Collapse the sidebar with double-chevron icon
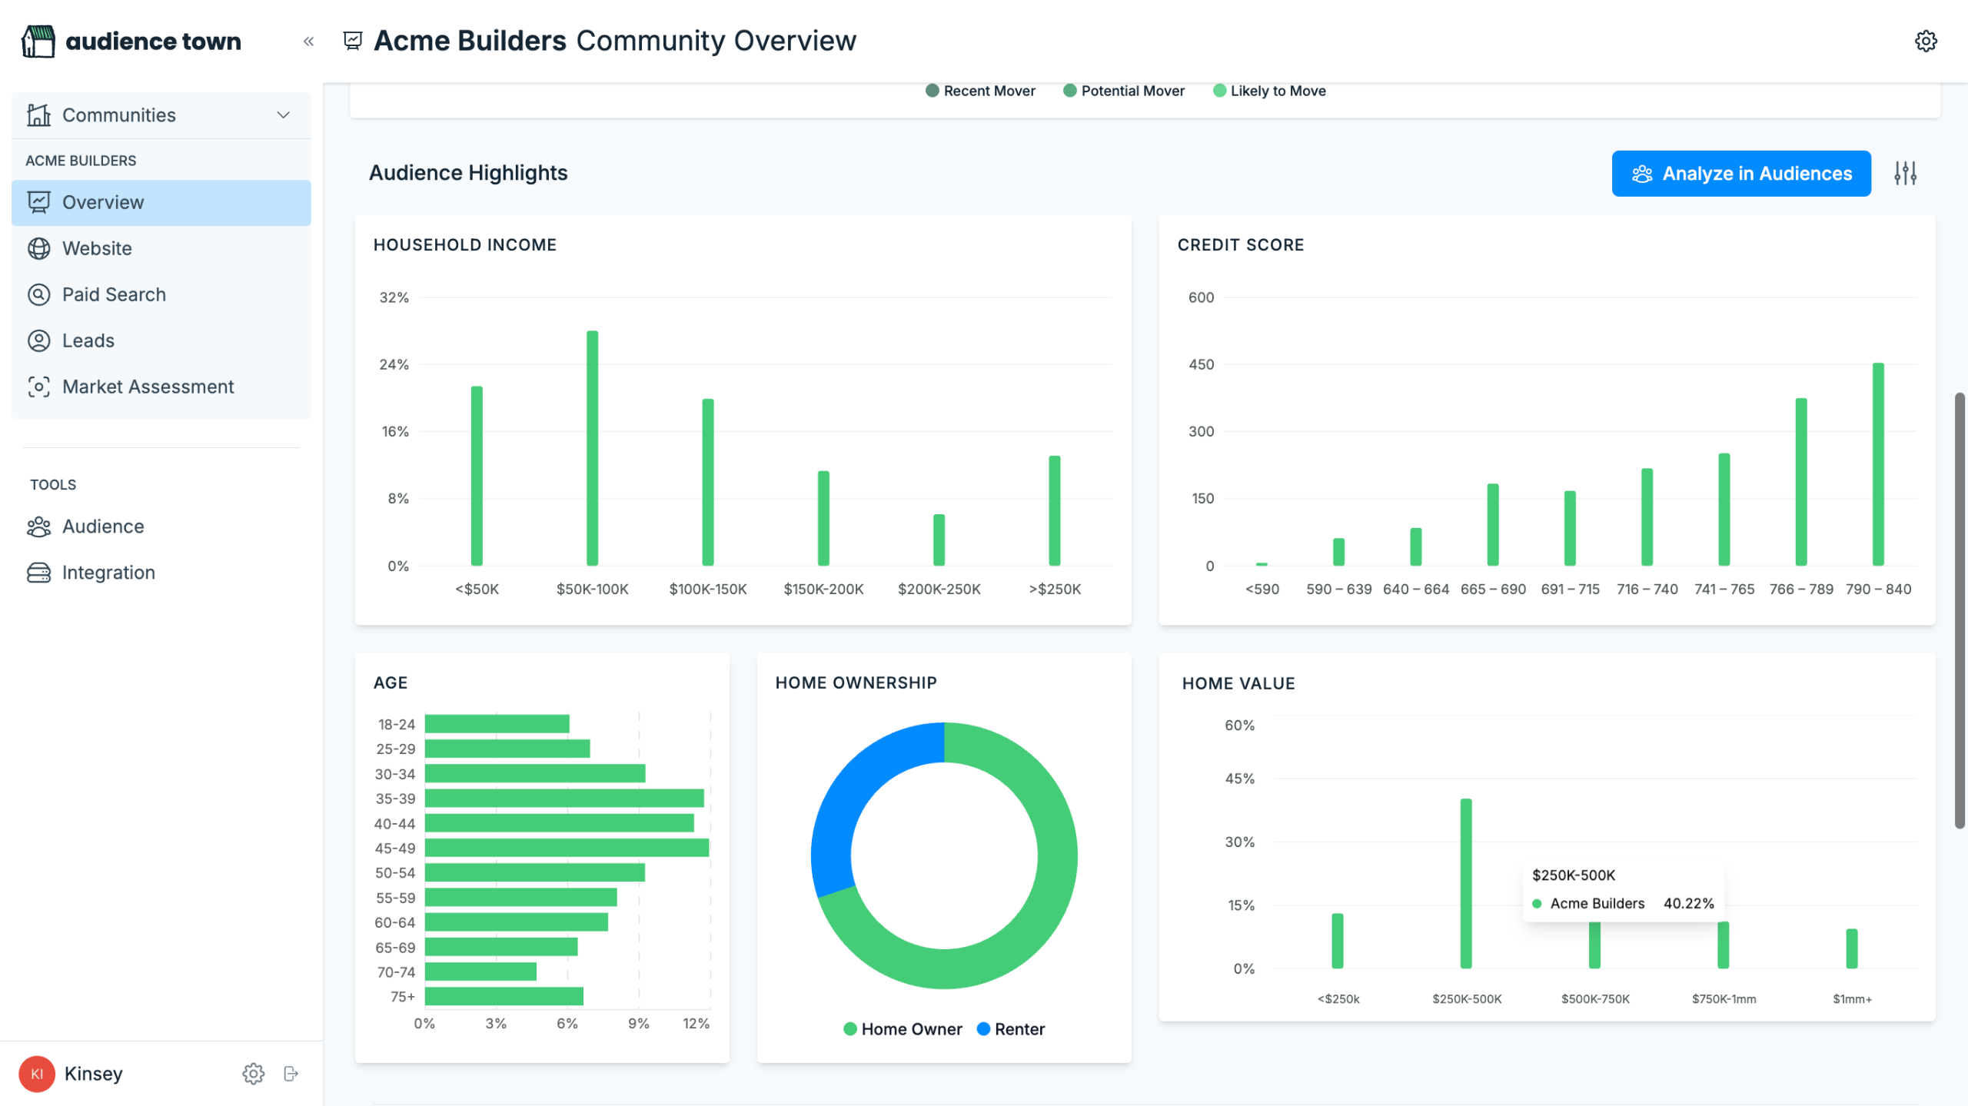This screenshot has height=1106, width=1968. pyautogui.click(x=308, y=42)
